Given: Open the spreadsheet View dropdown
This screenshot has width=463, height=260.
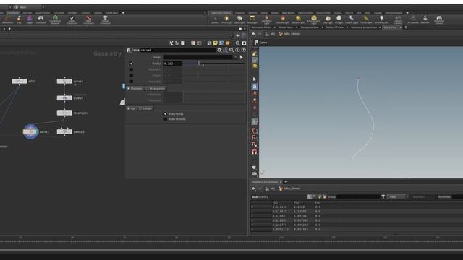Looking at the screenshot, I should pos(396,196).
